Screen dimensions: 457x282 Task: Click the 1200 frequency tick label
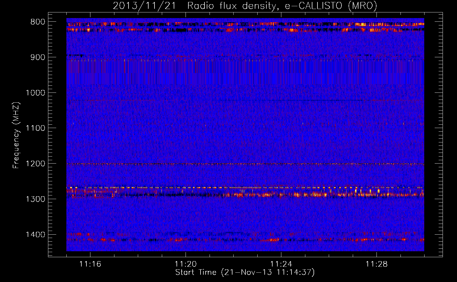35,164
